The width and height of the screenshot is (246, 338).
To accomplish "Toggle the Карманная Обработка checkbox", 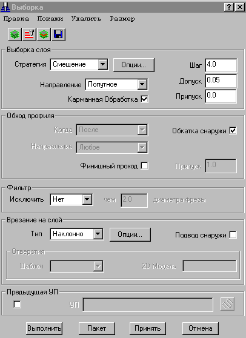I will 144,99.
